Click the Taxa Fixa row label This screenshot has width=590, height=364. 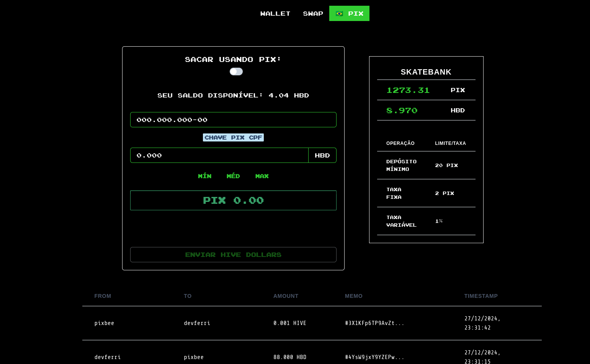pos(394,193)
